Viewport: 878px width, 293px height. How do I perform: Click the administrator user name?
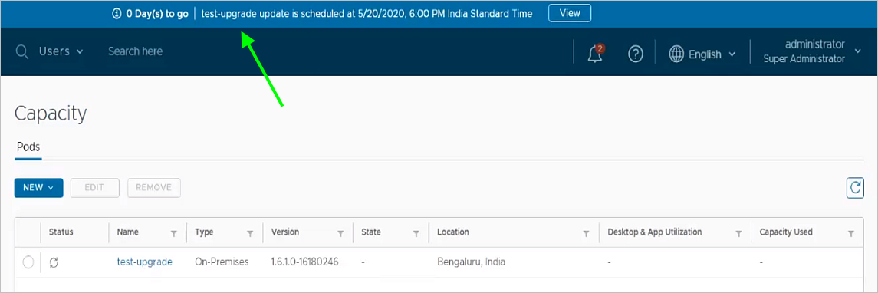(x=814, y=44)
